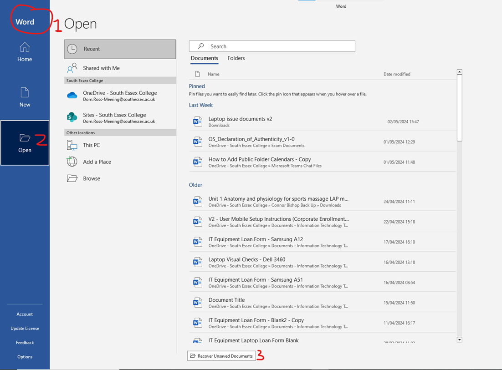Go to the Home section
Viewport: 502px width, 370px height.
click(25, 52)
